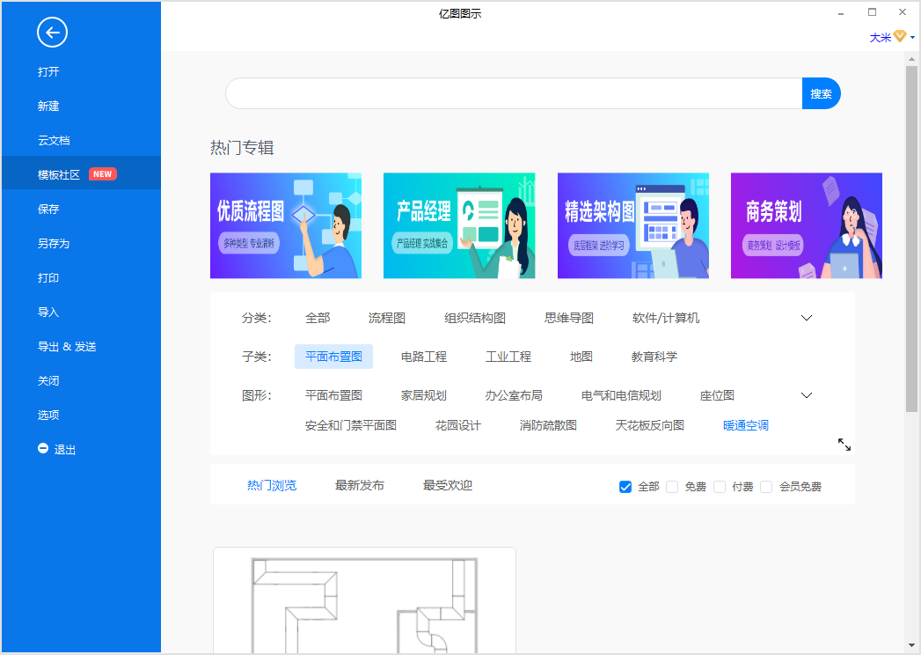Click inside the template search input field
Viewport: 921px width, 655px height.
[514, 93]
